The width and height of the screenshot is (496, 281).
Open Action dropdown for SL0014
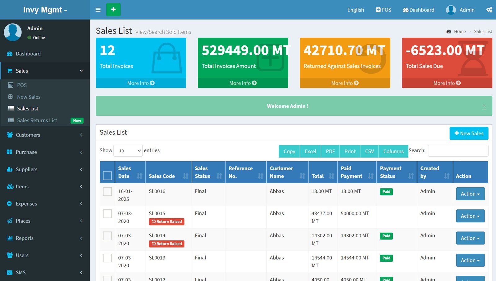tap(470, 238)
